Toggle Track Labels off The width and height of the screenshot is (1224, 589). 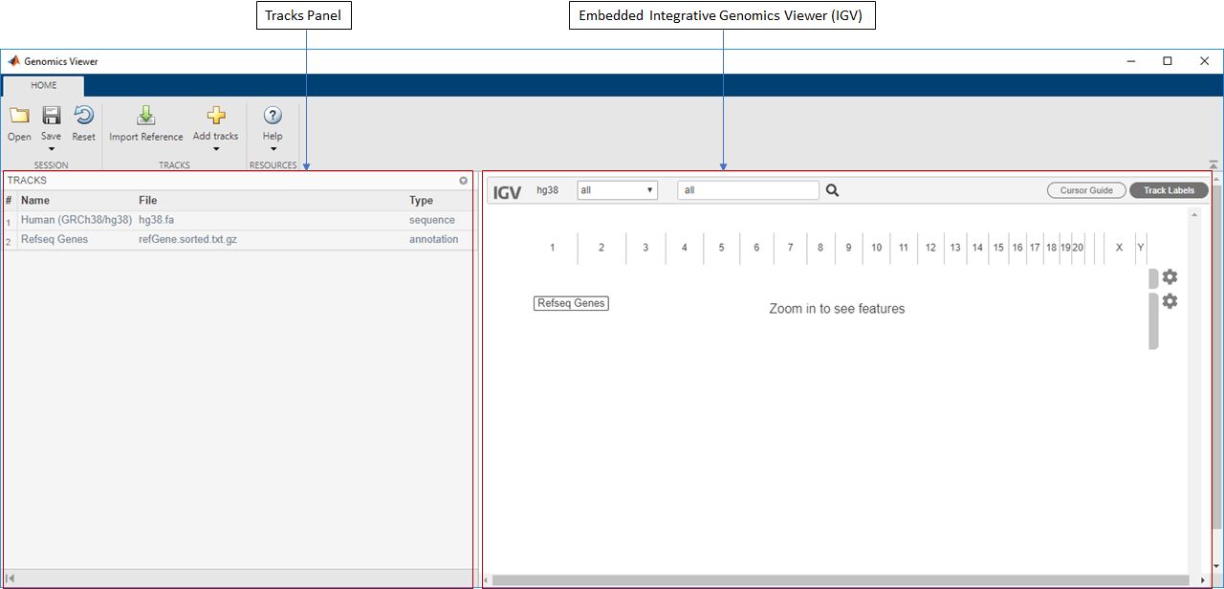pos(1169,189)
